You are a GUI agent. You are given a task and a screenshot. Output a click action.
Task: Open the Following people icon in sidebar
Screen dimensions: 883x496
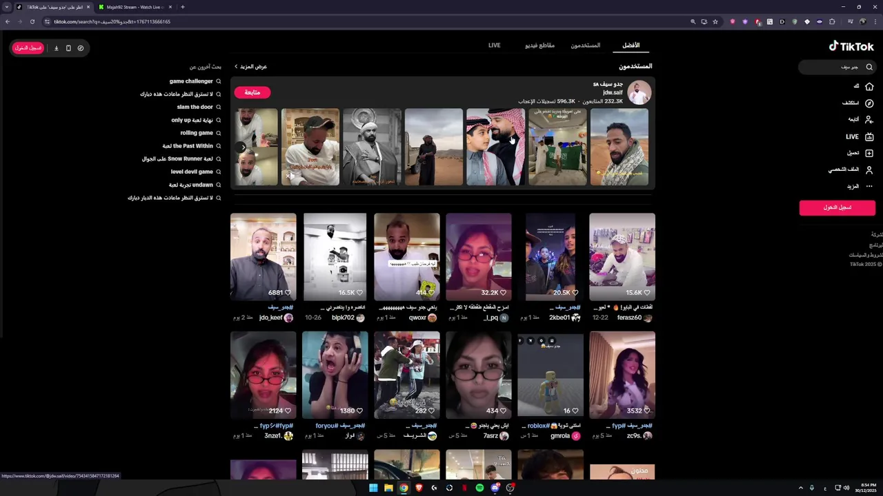point(869,120)
